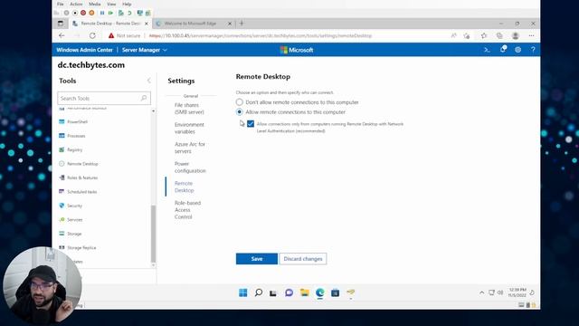The width and height of the screenshot is (579, 326).
Task: Open the Roles & features tool icon
Action: (62, 177)
